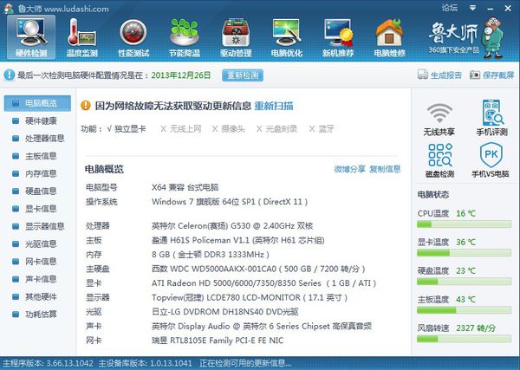Click 微博分享 share link

(349, 169)
